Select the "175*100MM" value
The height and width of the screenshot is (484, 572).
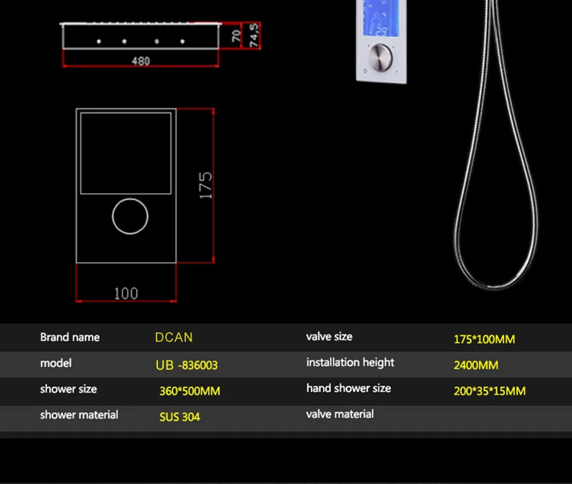click(x=484, y=339)
